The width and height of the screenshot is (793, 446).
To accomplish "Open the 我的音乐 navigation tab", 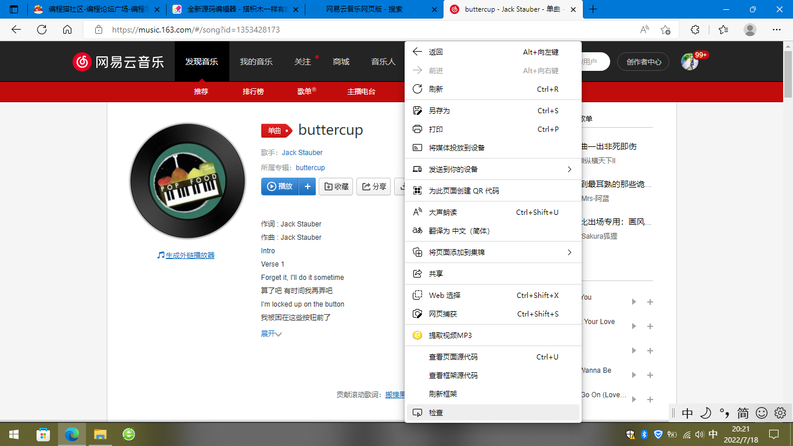I will [256, 62].
